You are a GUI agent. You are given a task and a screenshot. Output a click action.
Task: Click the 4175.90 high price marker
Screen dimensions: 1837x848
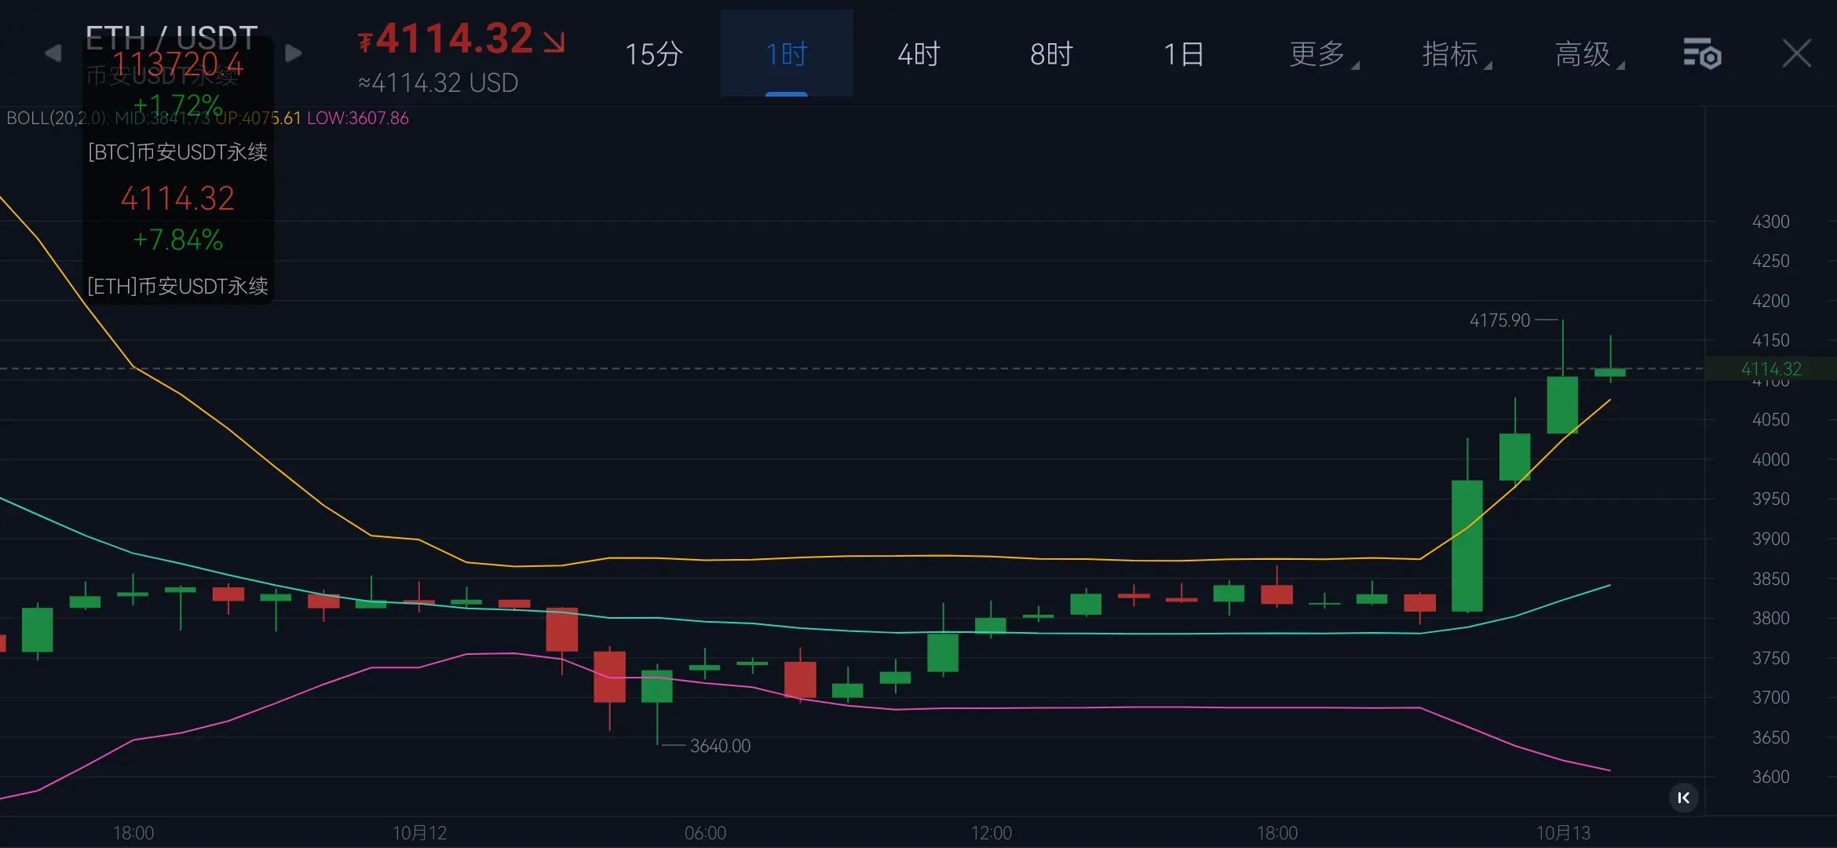point(1499,320)
